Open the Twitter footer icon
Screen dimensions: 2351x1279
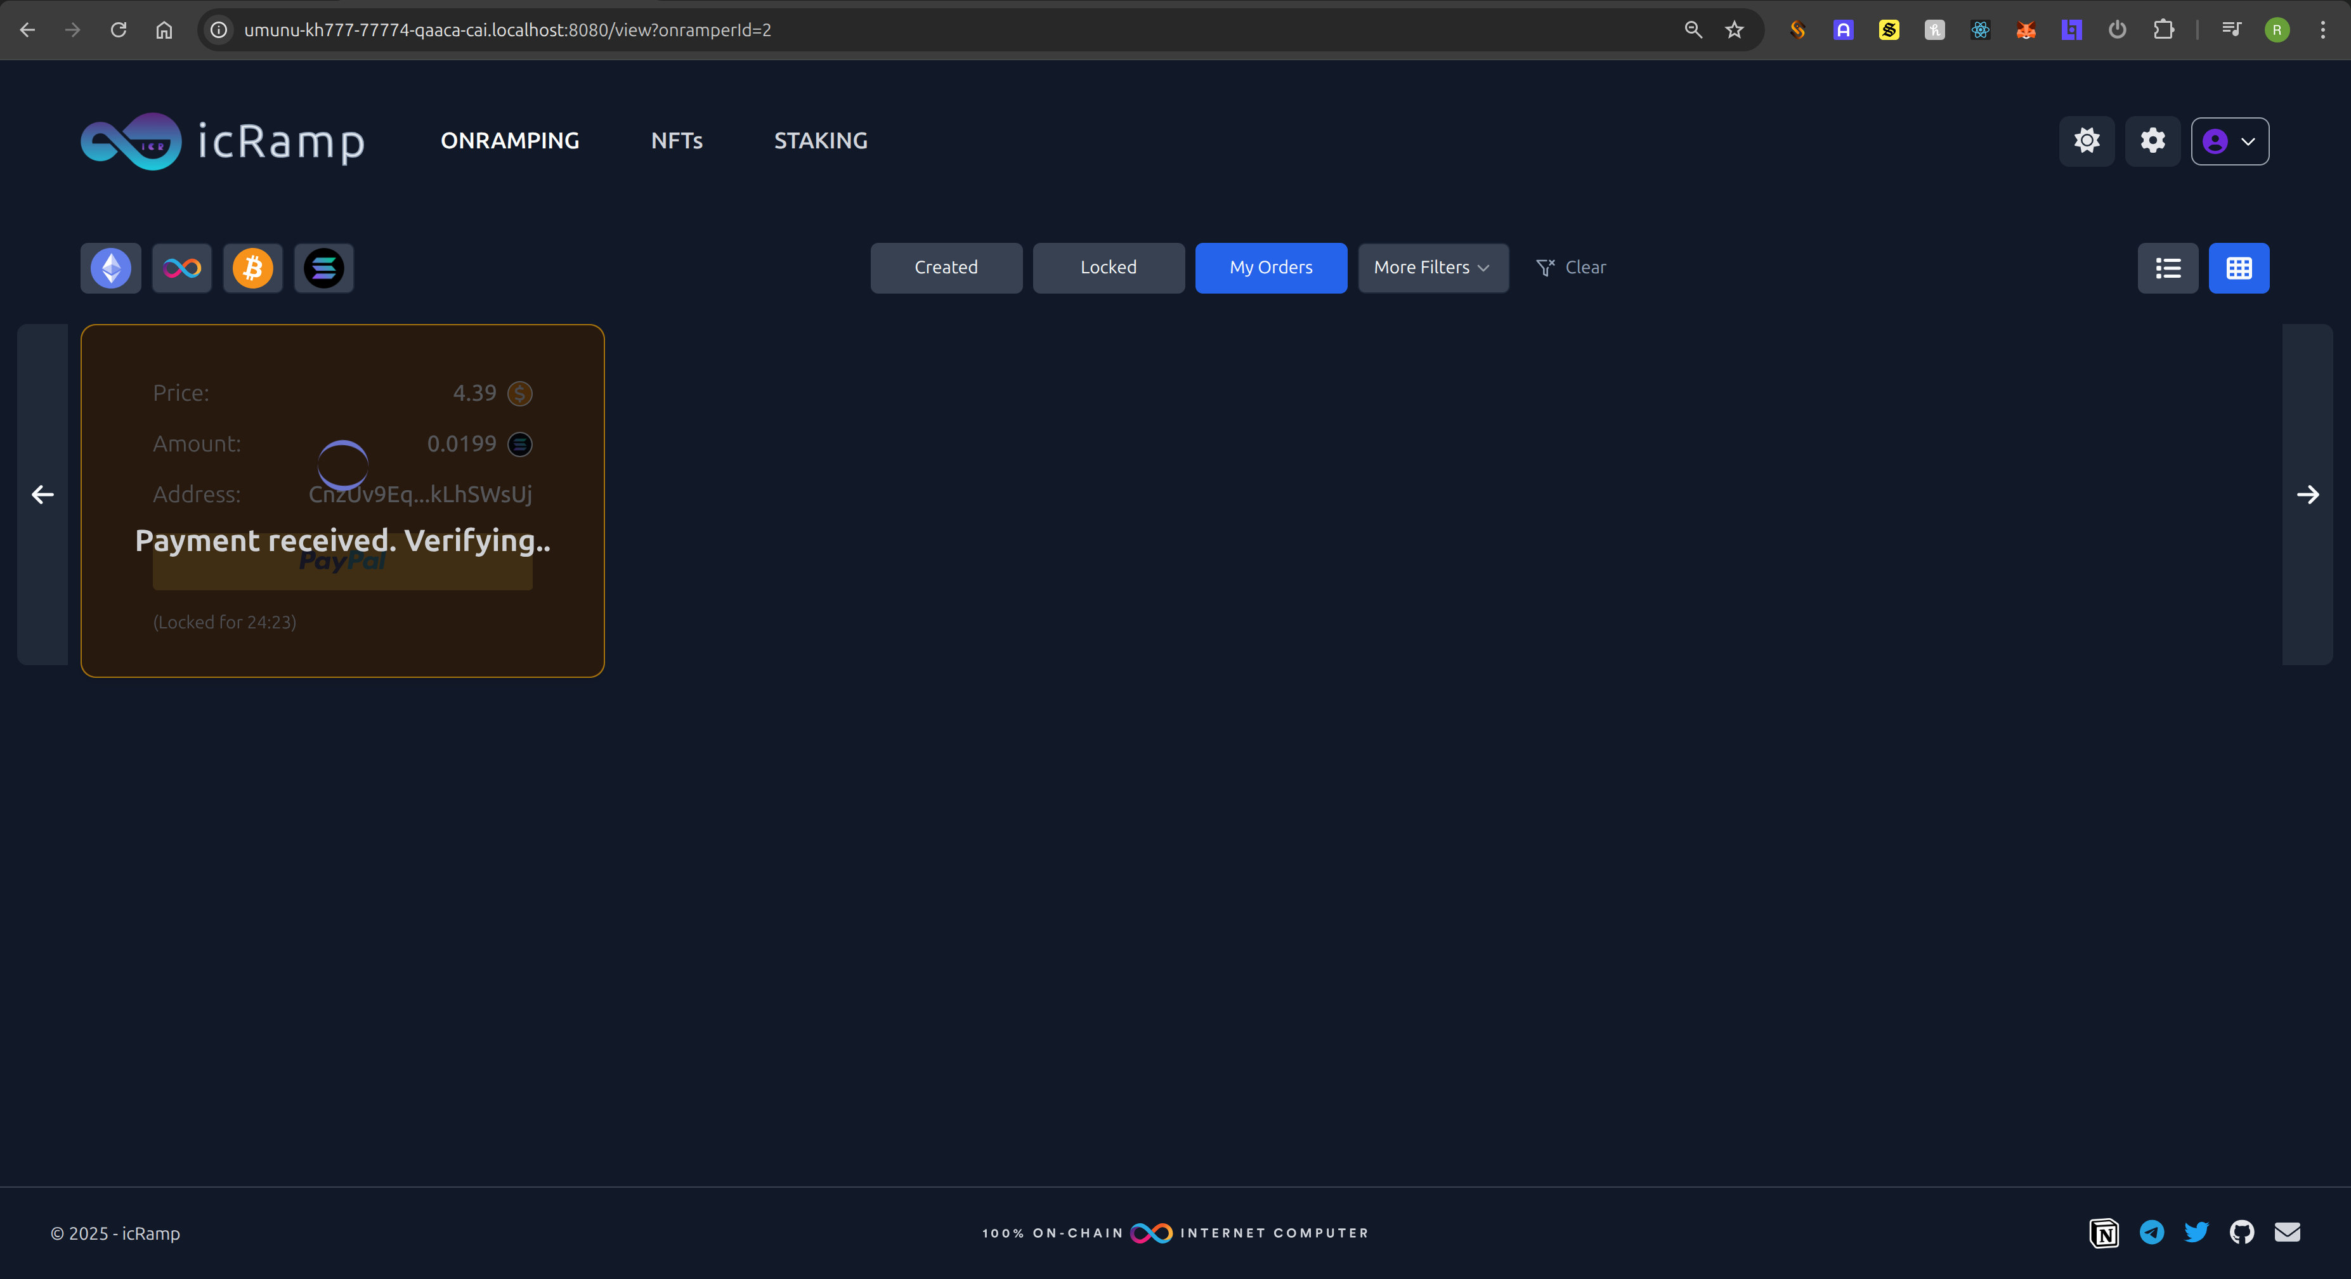click(x=2196, y=1233)
